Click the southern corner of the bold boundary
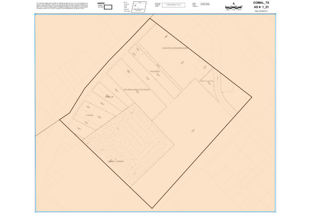Viewport: 311px width, 213px height. tap(153, 208)
